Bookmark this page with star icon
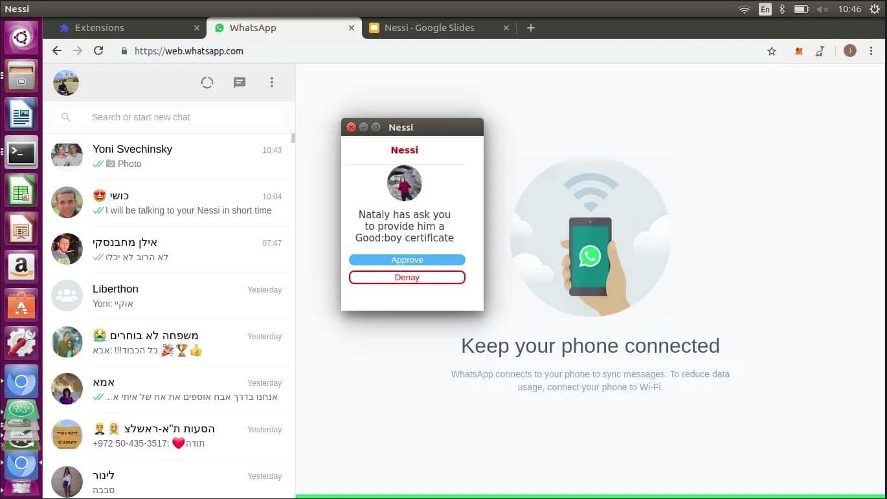 pos(772,51)
